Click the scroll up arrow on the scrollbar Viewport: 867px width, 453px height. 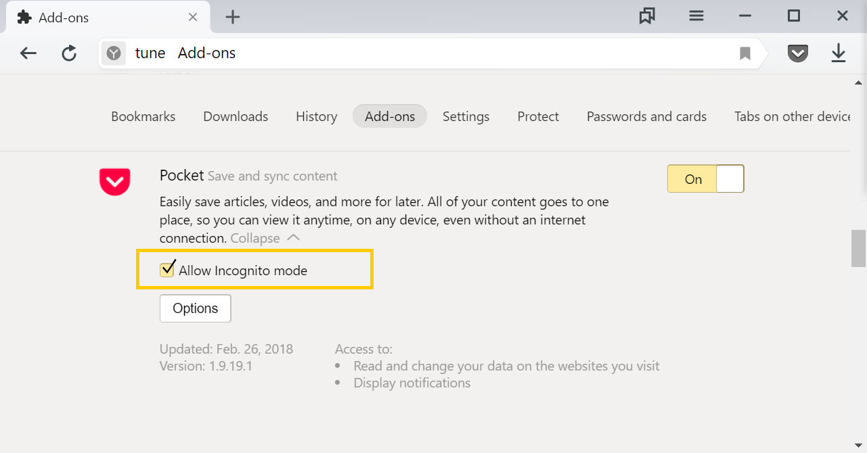coord(859,82)
